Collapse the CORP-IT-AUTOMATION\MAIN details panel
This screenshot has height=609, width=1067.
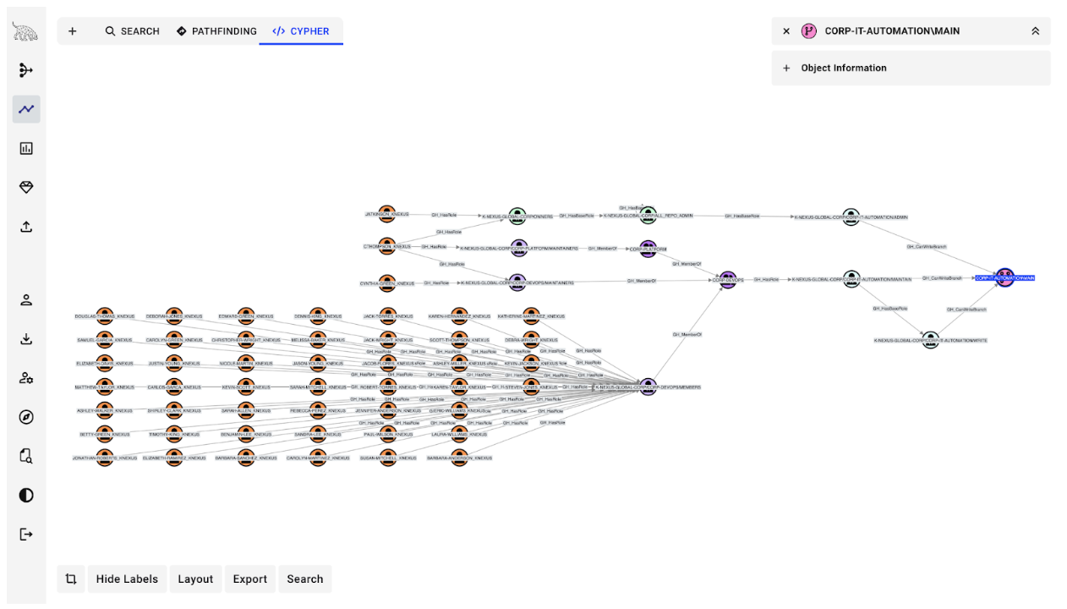(1035, 31)
